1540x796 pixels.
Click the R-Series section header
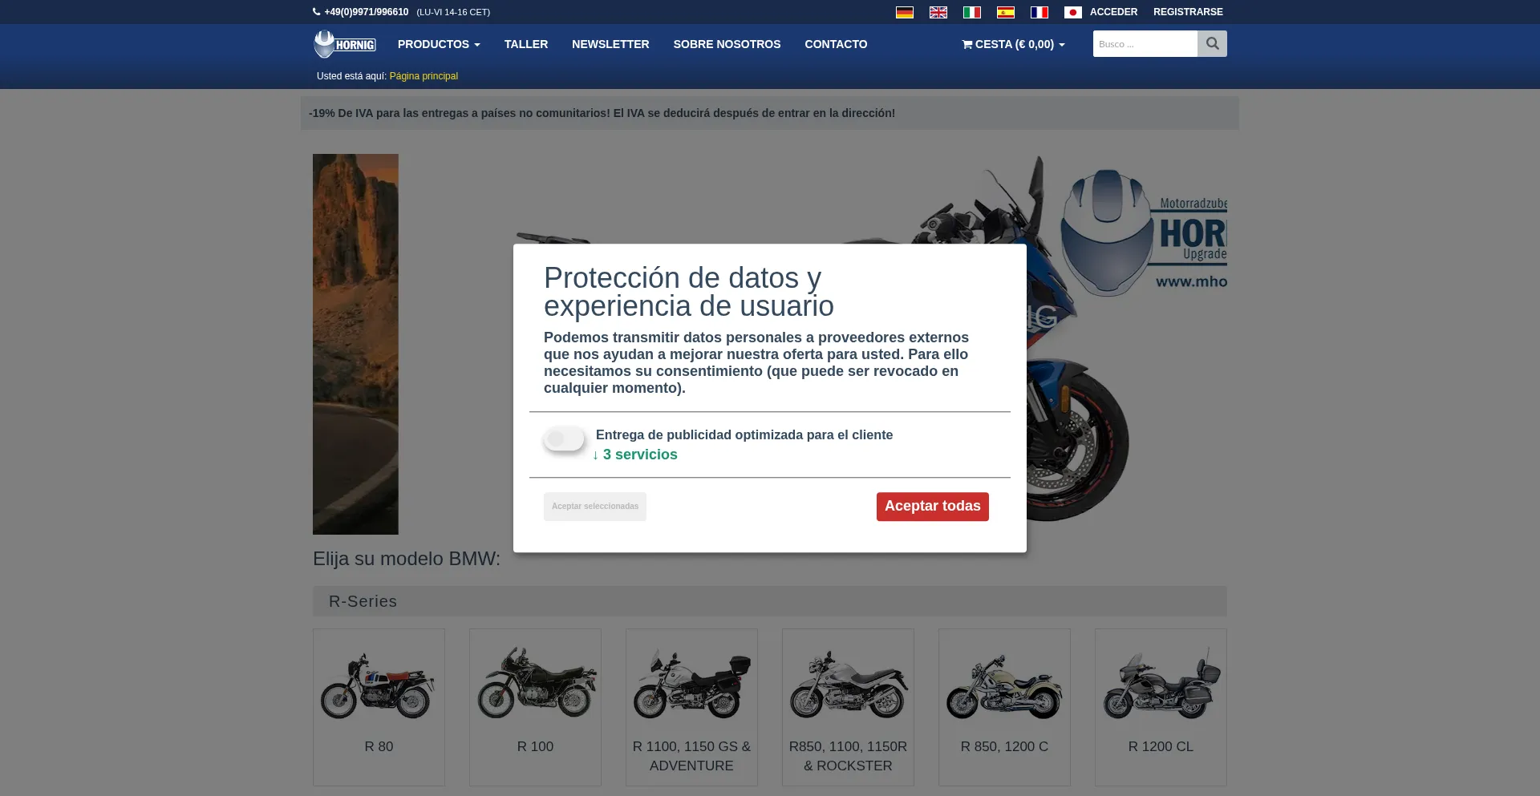click(769, 601)
